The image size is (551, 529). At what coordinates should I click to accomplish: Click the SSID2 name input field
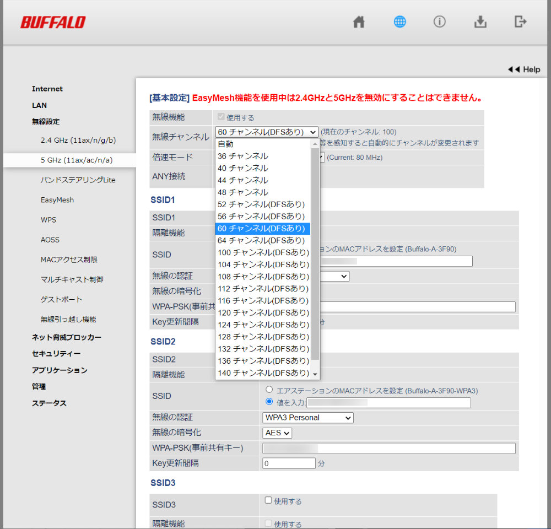(x=388, y=403)
